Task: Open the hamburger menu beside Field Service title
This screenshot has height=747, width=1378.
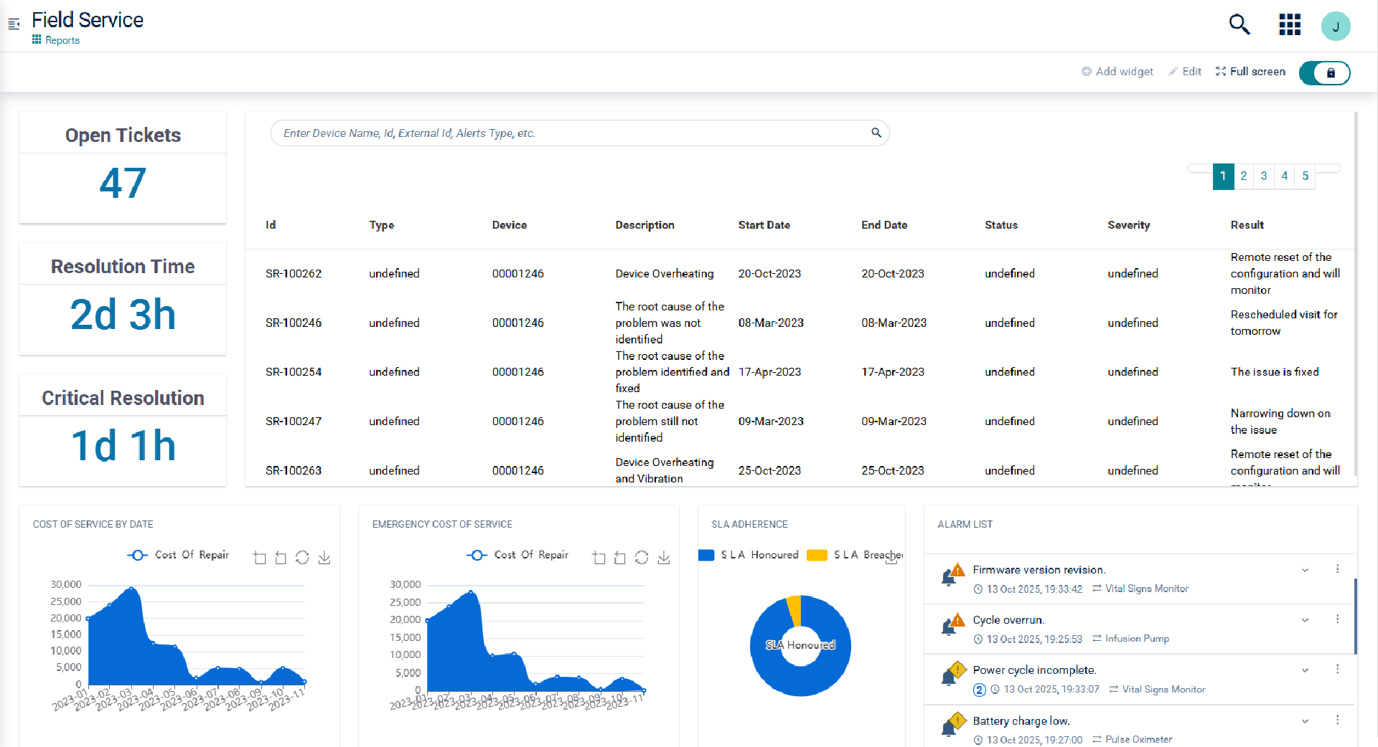Action: [x=13, y=24]
